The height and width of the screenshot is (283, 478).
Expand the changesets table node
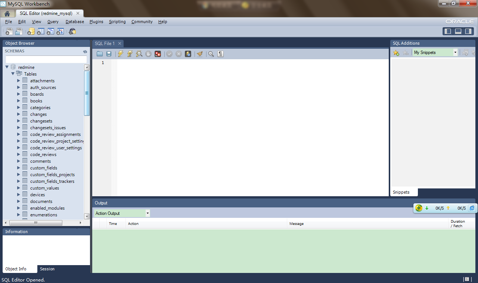point(19,121)
